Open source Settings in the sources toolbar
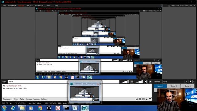 (44, 99)
